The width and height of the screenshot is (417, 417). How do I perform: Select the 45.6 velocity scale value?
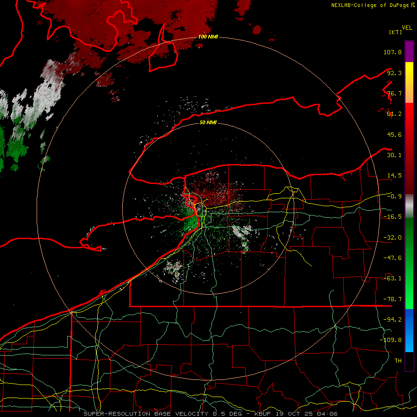coord(394,134)
